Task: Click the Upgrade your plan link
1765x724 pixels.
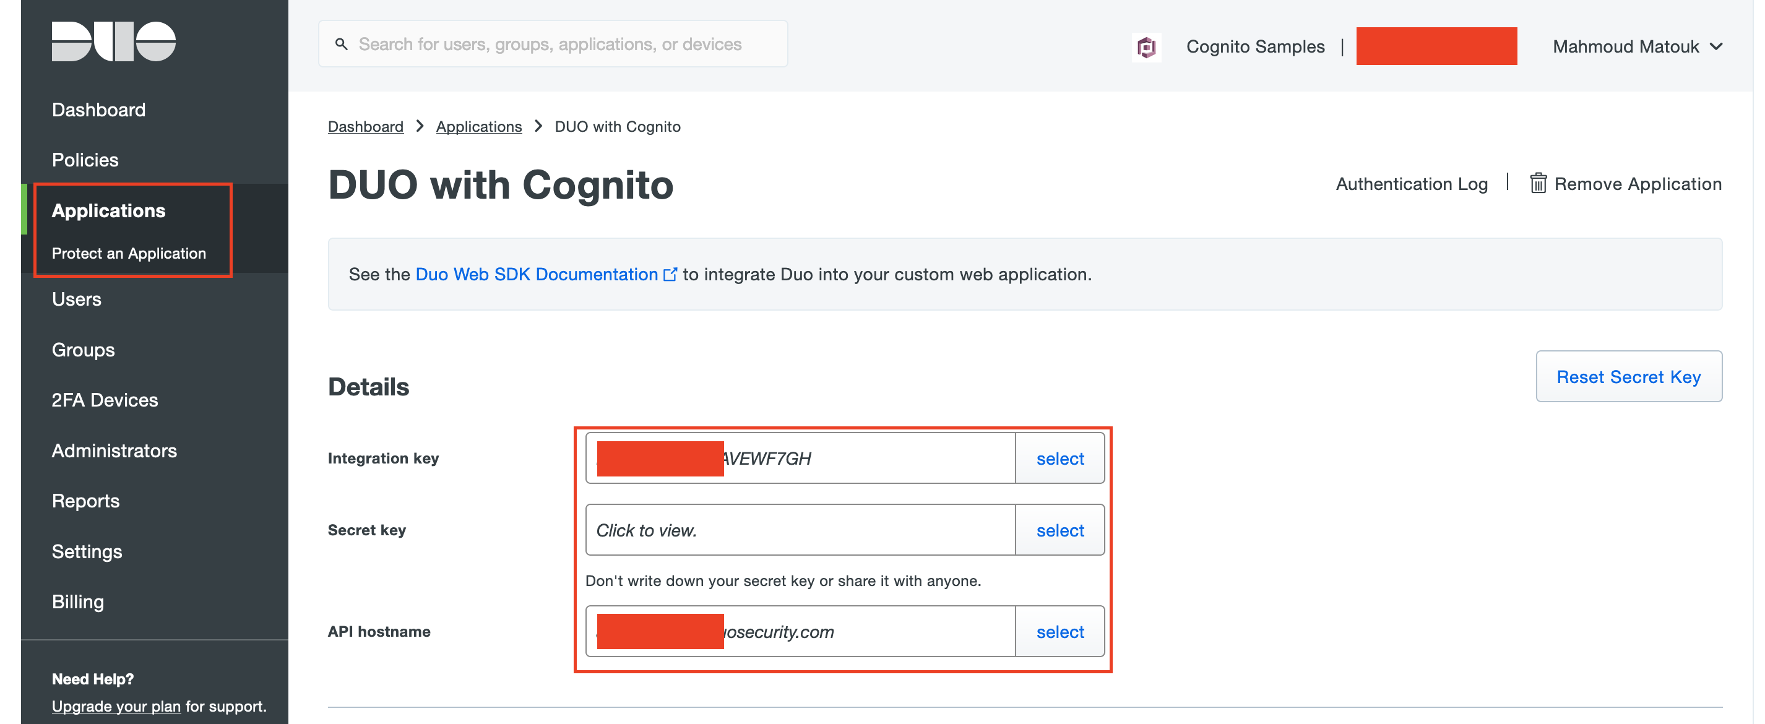Action: 116,706
